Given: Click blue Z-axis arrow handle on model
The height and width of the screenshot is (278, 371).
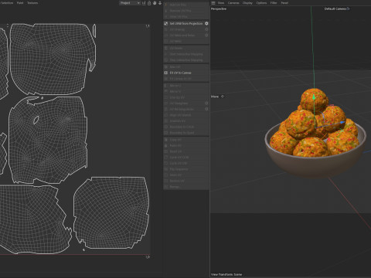Looking at the screenshot, I should click(x=342, y=123).
